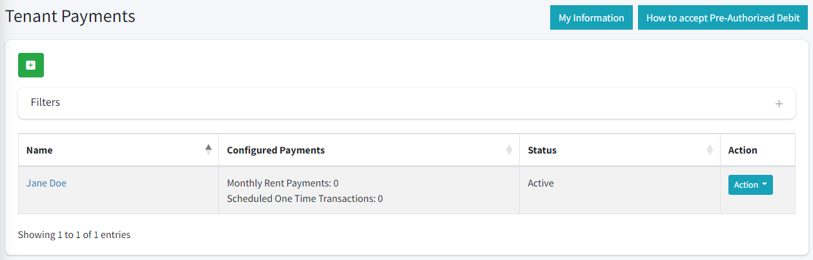Click the green add tenant plus icon
This screenshot has width=813, height=260.
pos(31,65)
